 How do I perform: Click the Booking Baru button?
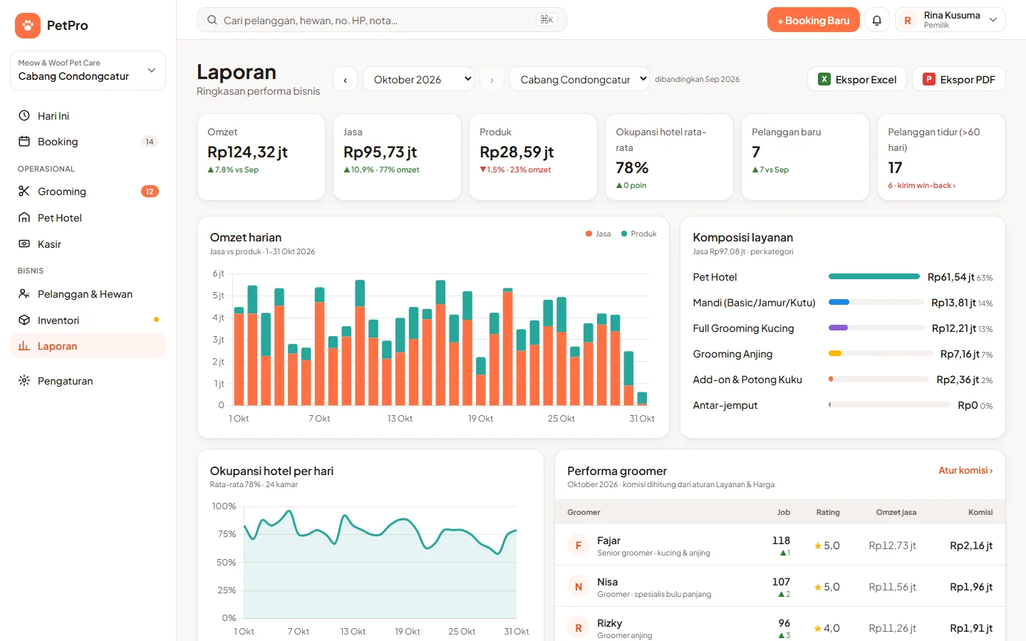pyautogui.click(x=813, y=20)
